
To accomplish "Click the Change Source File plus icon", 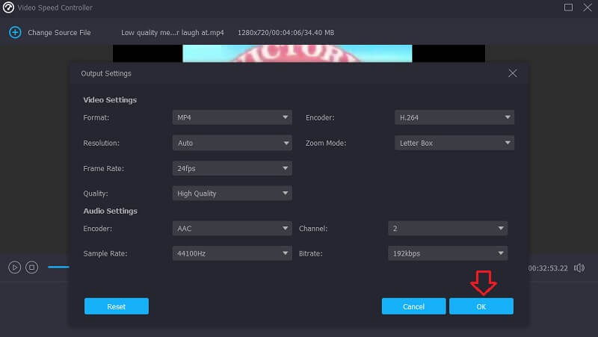I will coord(14,33).
